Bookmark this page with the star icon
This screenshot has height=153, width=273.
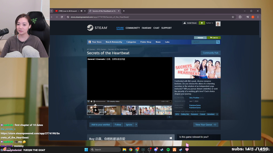233,17
